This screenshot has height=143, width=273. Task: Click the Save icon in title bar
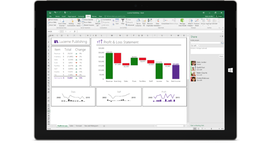tap(50, 13)
